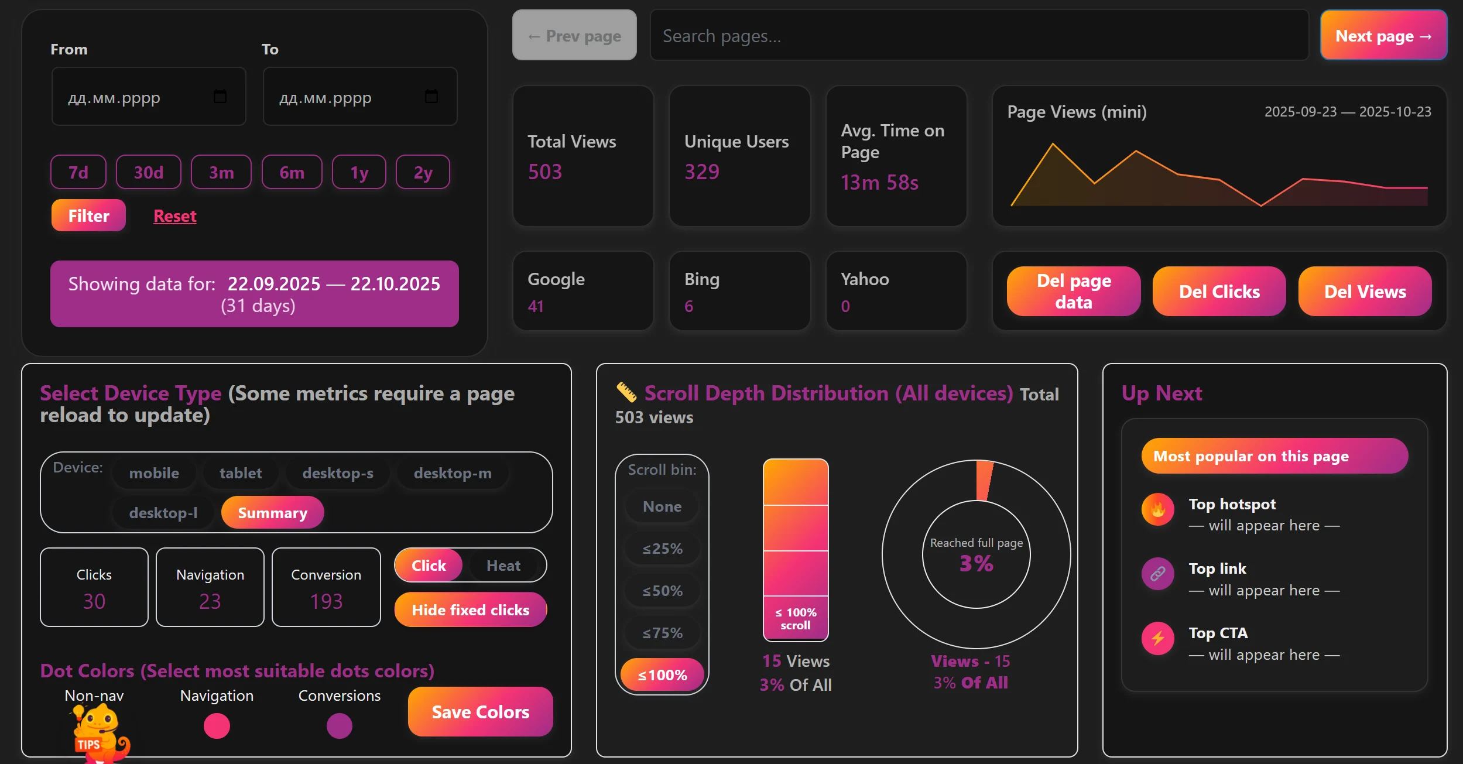The width and height of the screenshot is (1463, 764).
Task: Click the ruler icon beside Scroll Depth Distribution
Action: point(626,392)
